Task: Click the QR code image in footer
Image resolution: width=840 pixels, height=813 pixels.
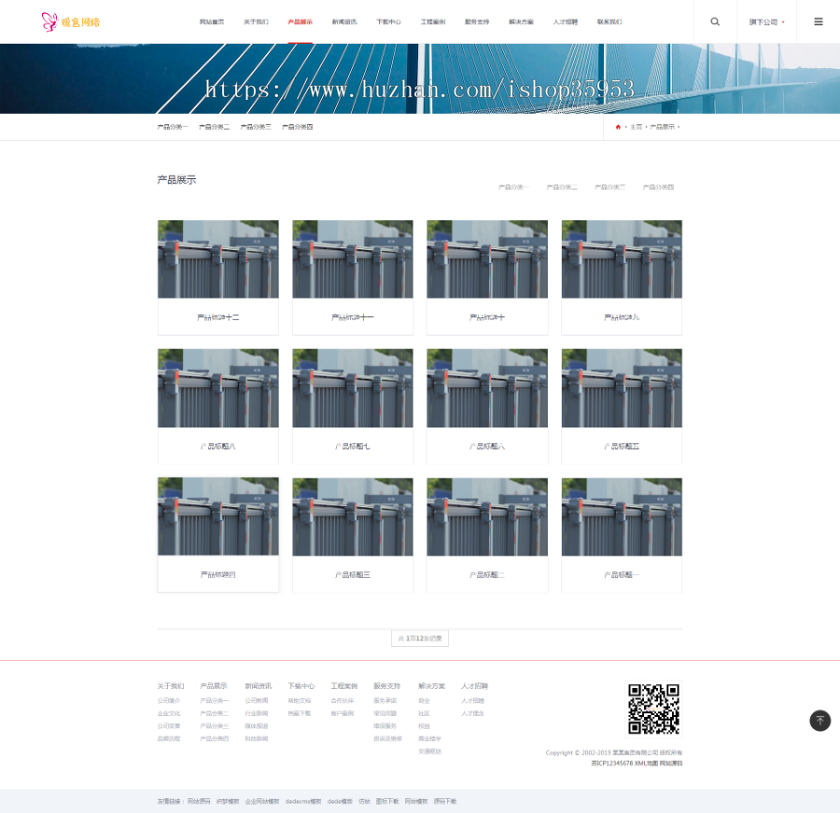Action: pyautogui.click(x=653, y=709)
